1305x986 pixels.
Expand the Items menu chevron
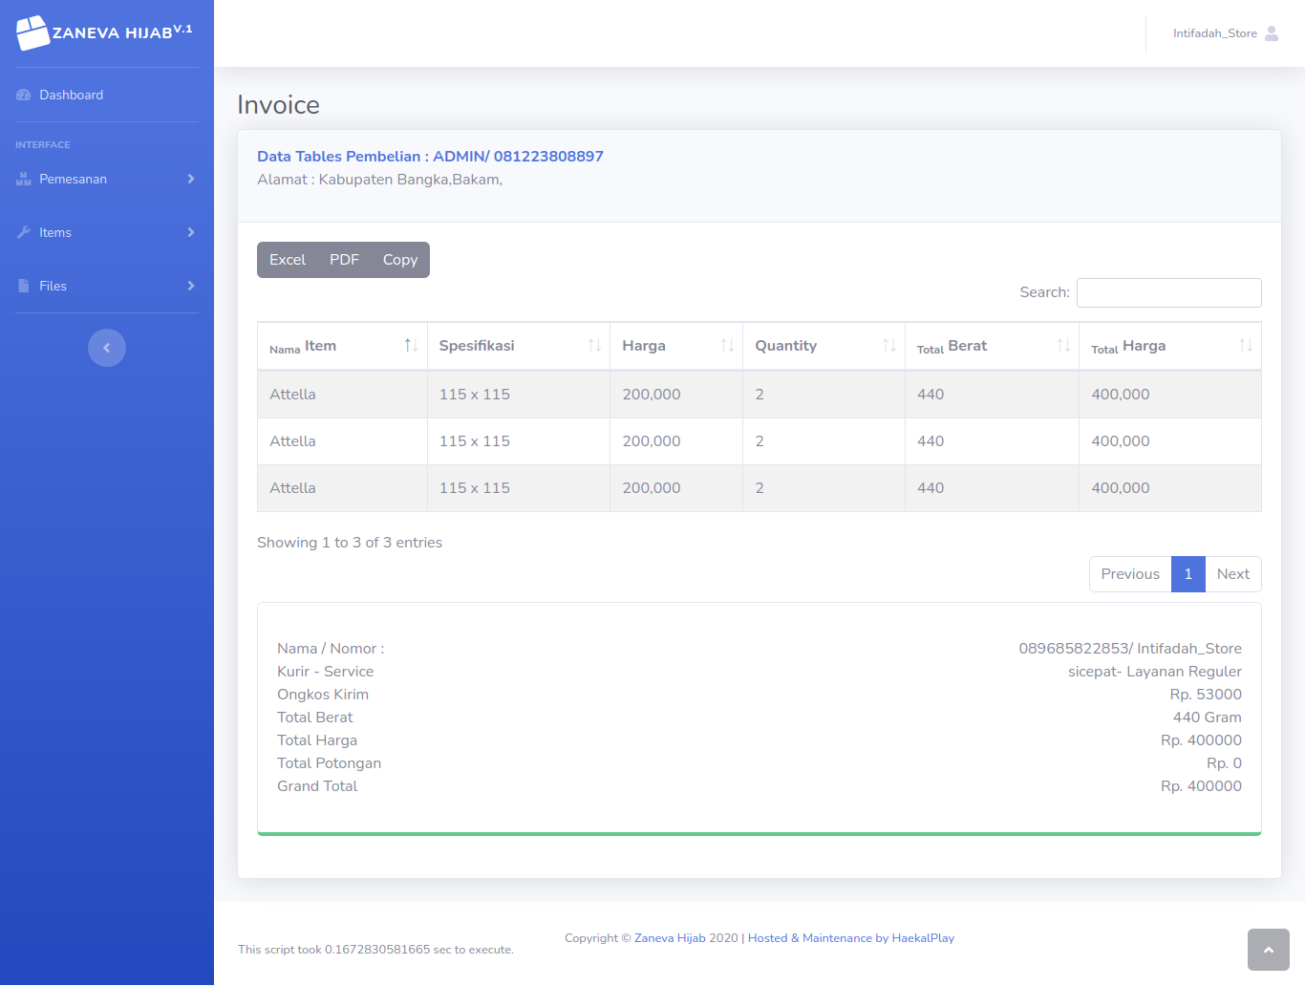click(x=191, y=232)
